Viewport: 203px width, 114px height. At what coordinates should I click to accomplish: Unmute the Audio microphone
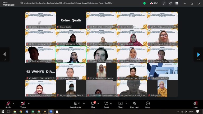[8, 105]
